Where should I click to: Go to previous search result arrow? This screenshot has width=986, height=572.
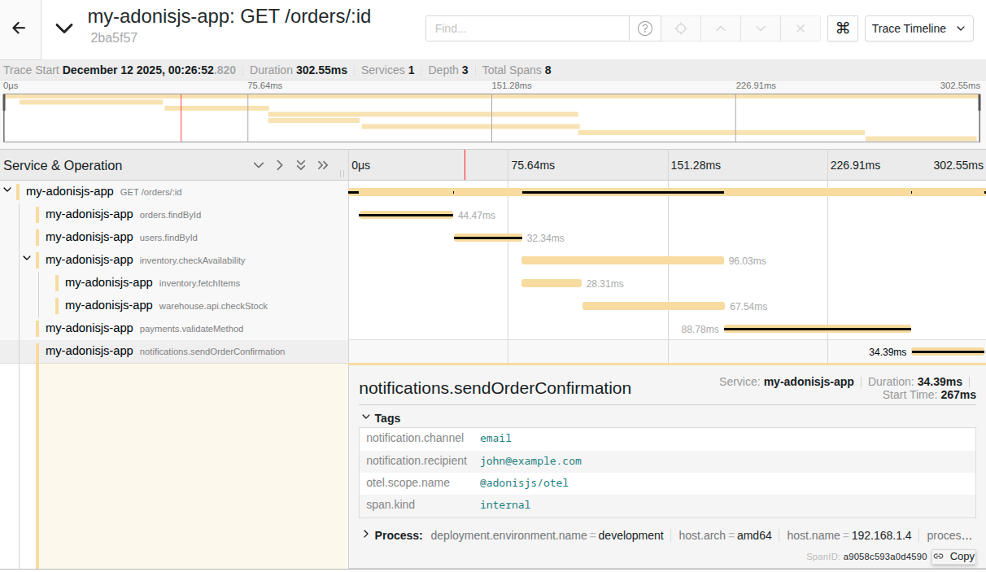pyautogui.click(x=720, y=28)
